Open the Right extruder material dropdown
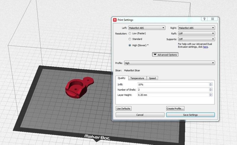The width and height of the screenshot is (237, 145). pyautogui.click(x=196, y=28)
